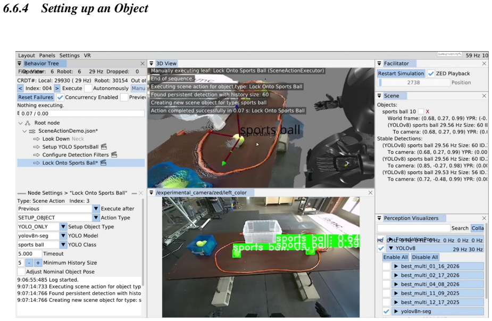Image resolution: width=492 pixels, height=321 pixels.
Task: Select the Look Down Neck node
Action: [x=63, y=139]
